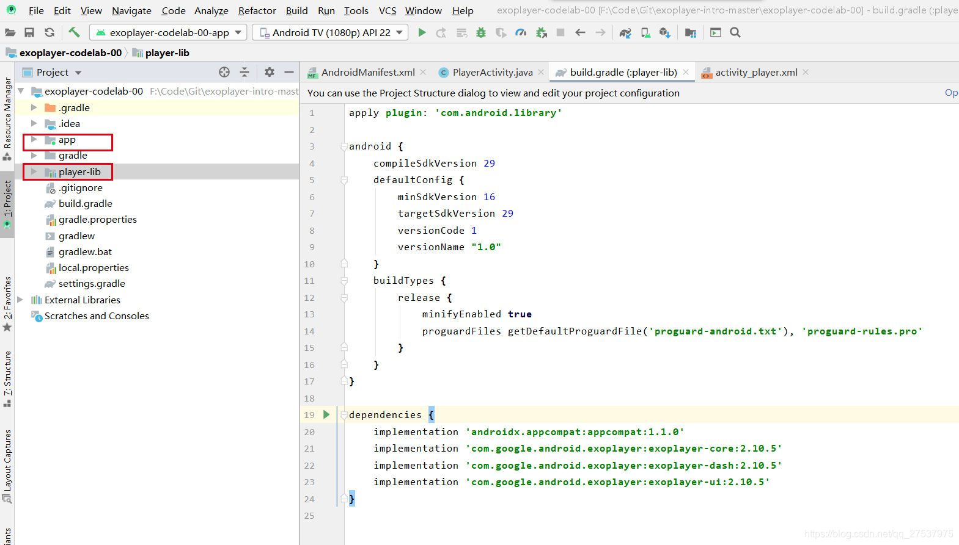Toggle the Z: Structure tool window
This screenshot has height=545, width=959.
point(7,378)
